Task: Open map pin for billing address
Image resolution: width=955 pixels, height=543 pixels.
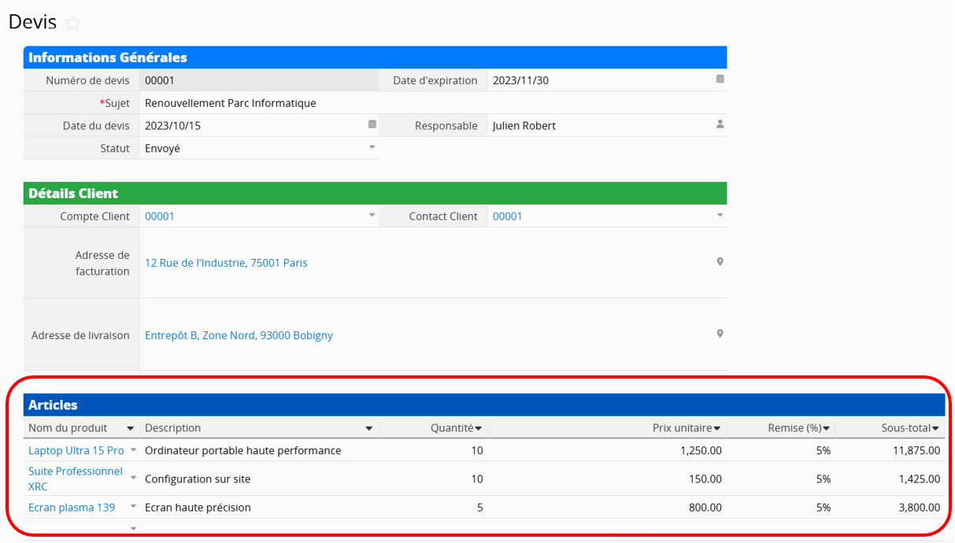Action: click(x=720, y=262)
